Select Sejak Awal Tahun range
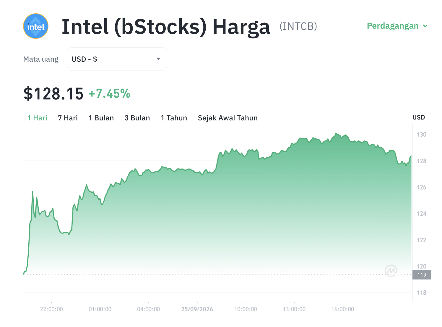The image size is (442, 327). pos(228,118)
